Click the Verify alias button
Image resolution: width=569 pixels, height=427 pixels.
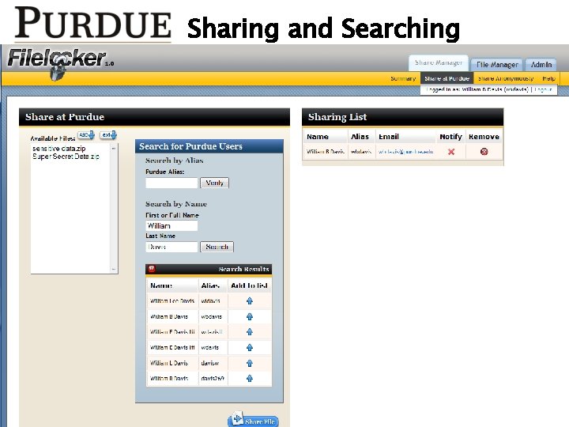tap(214, 183)
